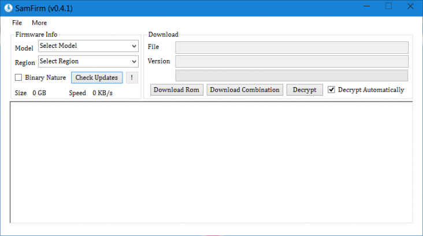Screen dimensions: 423x236
Task: Click inside the large log output area
Action: coord(211,162)
